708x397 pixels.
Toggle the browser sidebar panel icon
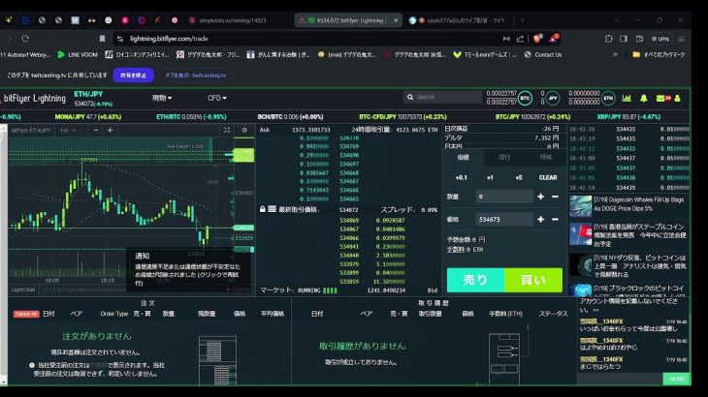pyautogui.click(x=624, y=39)
